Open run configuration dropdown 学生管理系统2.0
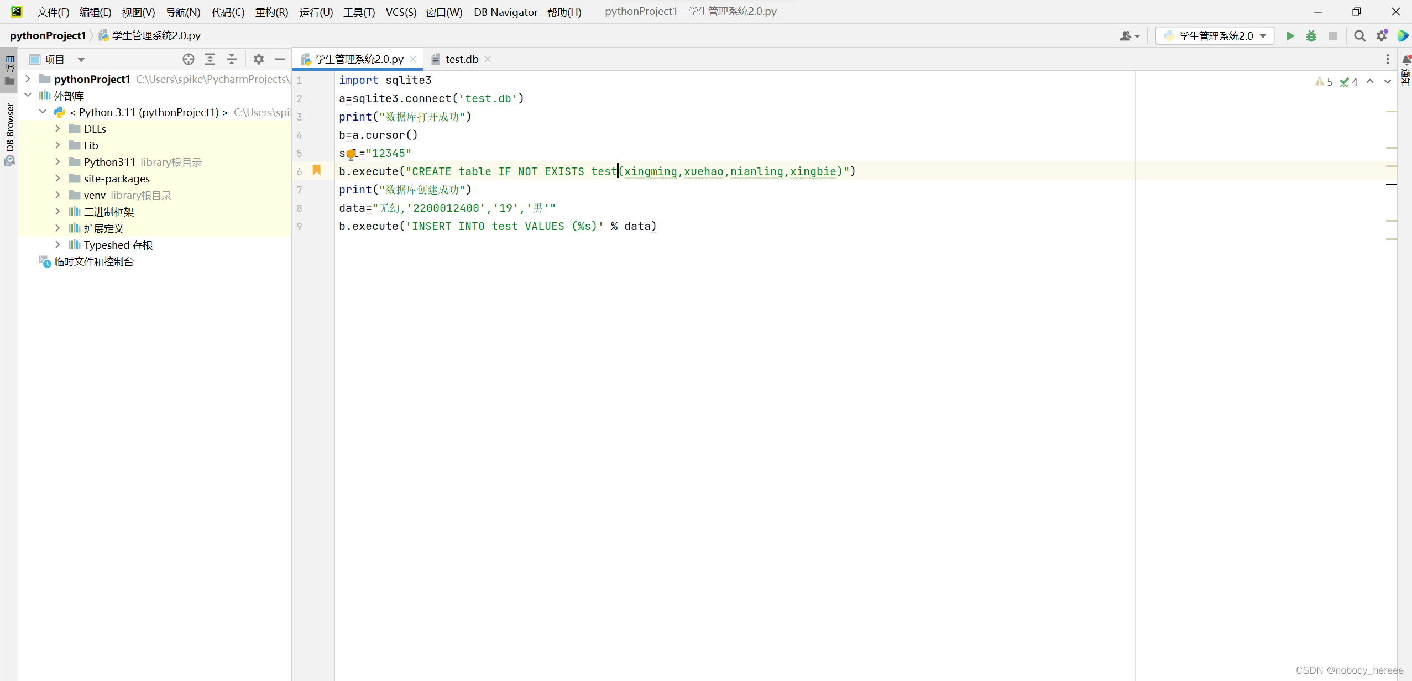1412x681 pixels. click(x=1215, y=36)
